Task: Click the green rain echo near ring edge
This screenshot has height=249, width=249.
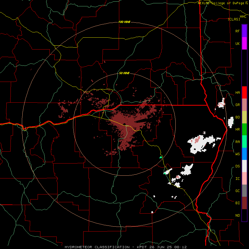Action: click(161, 157)
